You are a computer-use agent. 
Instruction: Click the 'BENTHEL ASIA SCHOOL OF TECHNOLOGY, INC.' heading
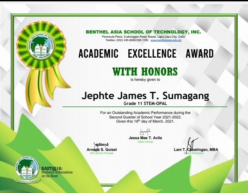coord(143,32)
